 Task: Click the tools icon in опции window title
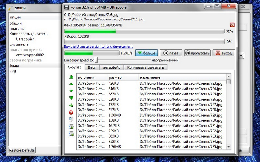click(10, 8)
